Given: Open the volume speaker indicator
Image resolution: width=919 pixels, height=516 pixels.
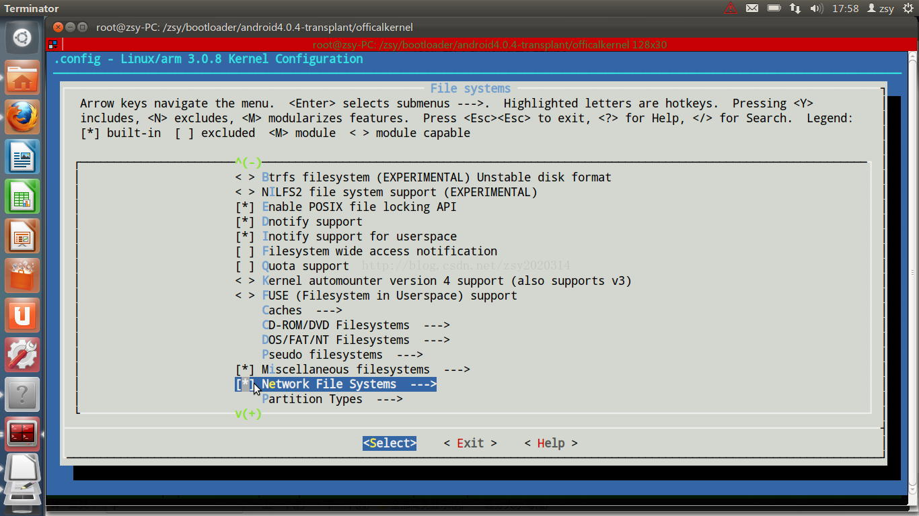Looking at the screenshot, I should pos(817,8).
